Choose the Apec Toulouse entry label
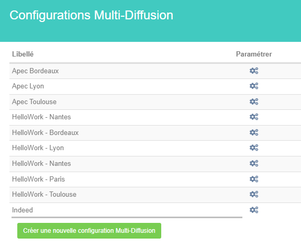The image size is (301, 248). tap(35, 102)
